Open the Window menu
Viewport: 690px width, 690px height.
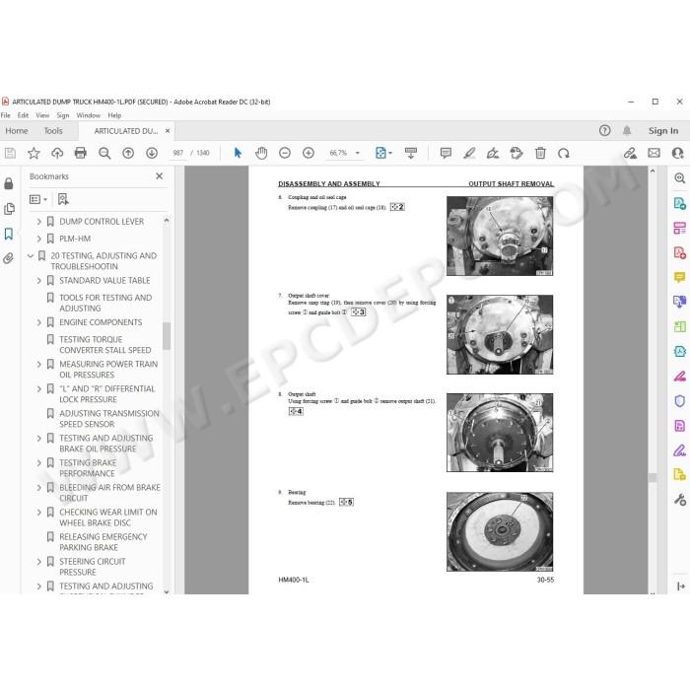(89, 115)
